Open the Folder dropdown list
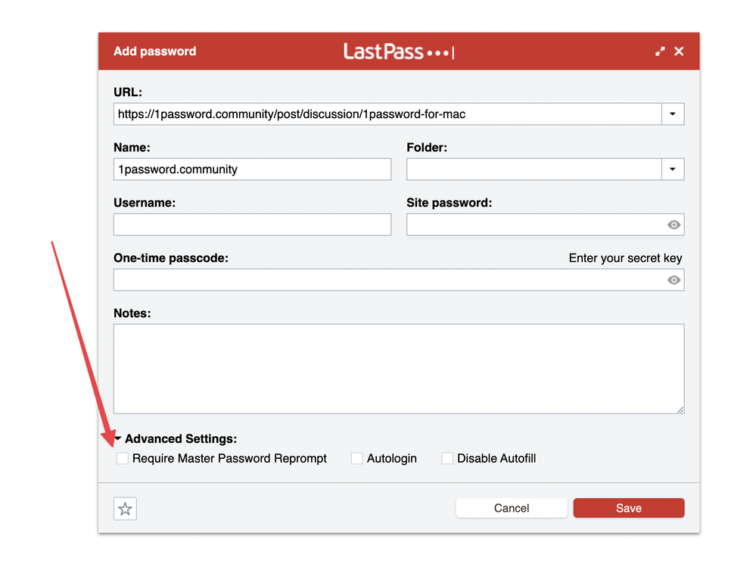This screenshot has width=756, height=561. [673, 170]
